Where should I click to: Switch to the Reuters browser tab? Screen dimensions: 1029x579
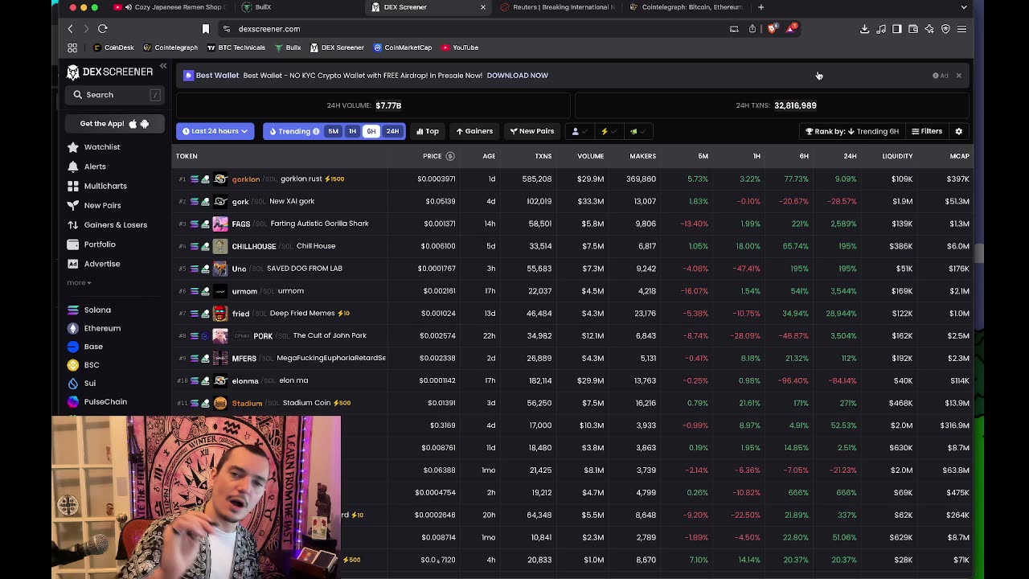tap(557, 7)
